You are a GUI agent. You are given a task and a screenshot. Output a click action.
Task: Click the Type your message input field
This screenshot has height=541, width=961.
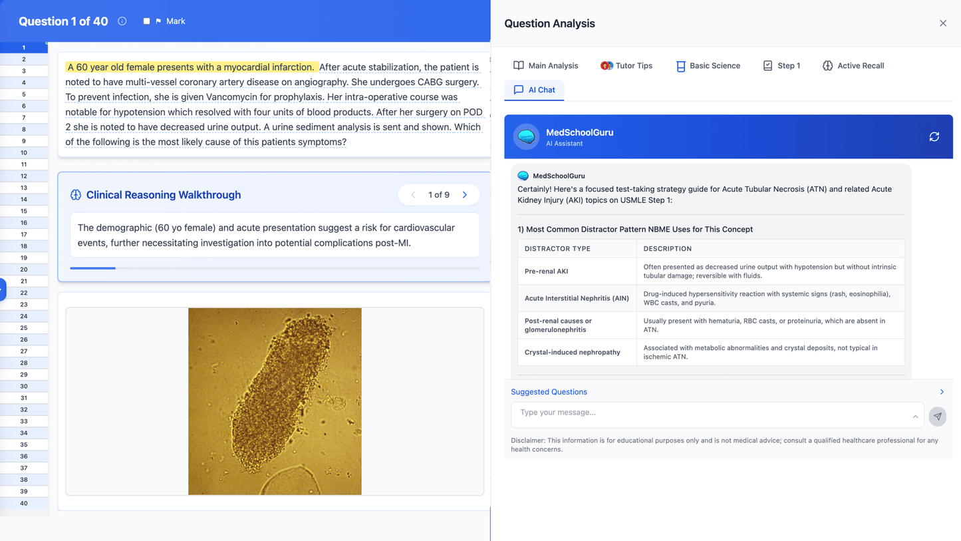[712, 413]
